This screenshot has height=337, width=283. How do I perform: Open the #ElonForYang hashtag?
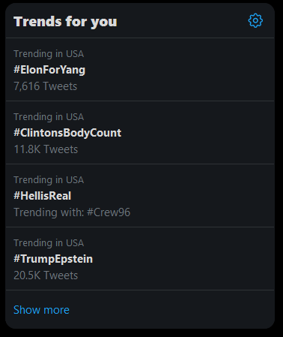49,70
